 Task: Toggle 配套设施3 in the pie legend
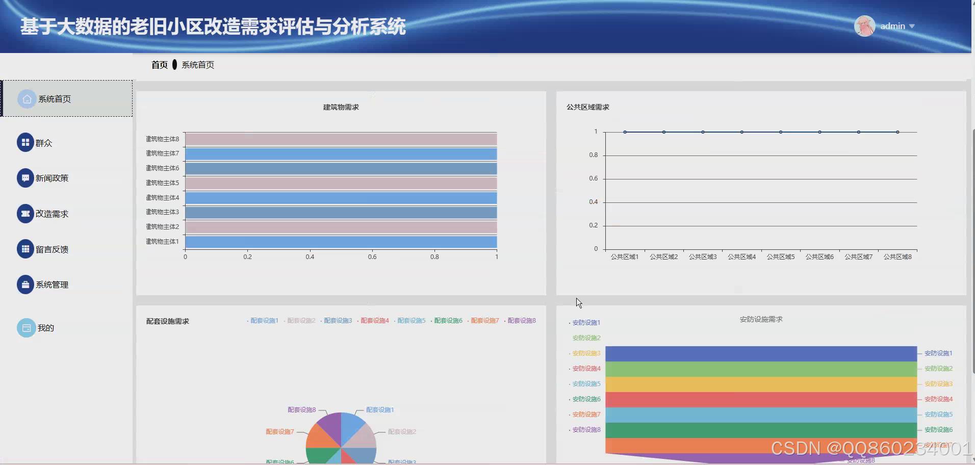[x=336, y=321]
